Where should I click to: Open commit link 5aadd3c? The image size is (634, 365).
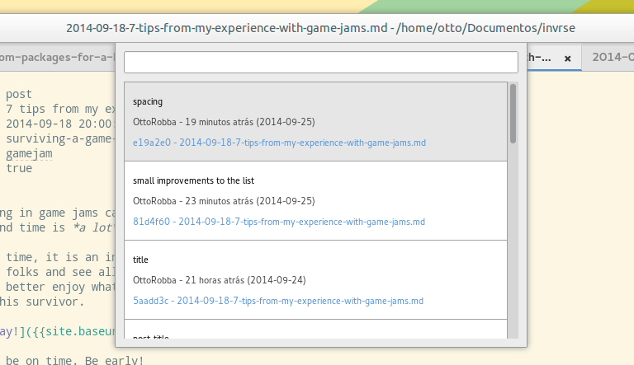tap(277, 301)
